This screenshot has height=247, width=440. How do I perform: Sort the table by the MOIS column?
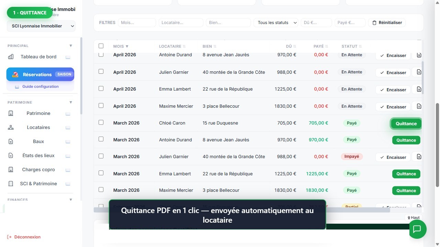coord(121,46)
